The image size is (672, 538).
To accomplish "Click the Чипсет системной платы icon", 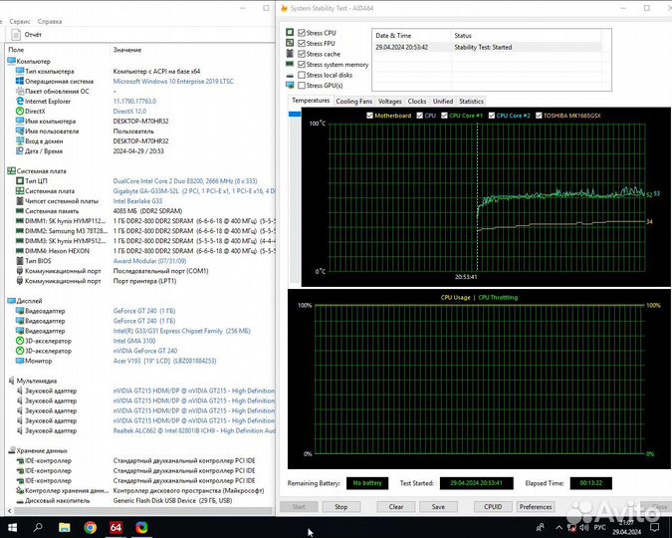I will point(20,201).
